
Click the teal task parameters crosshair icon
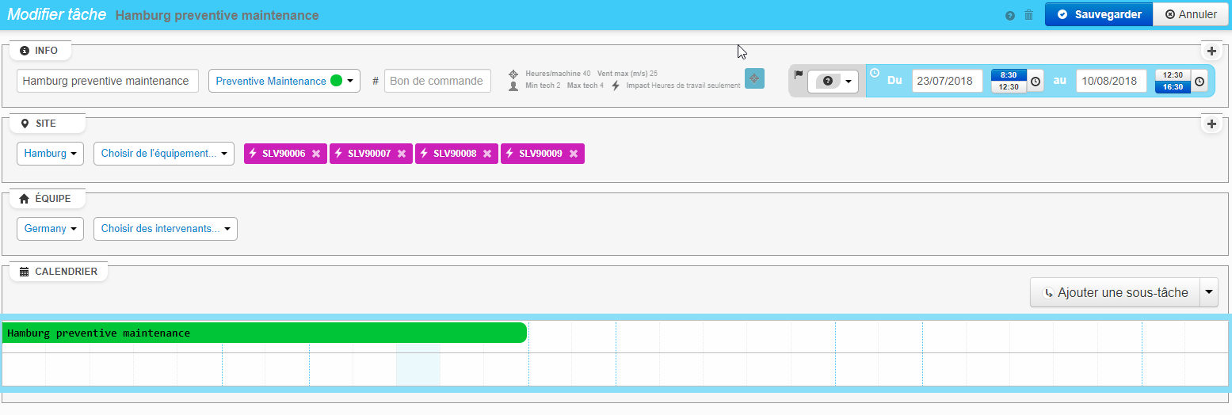point(754,78)
